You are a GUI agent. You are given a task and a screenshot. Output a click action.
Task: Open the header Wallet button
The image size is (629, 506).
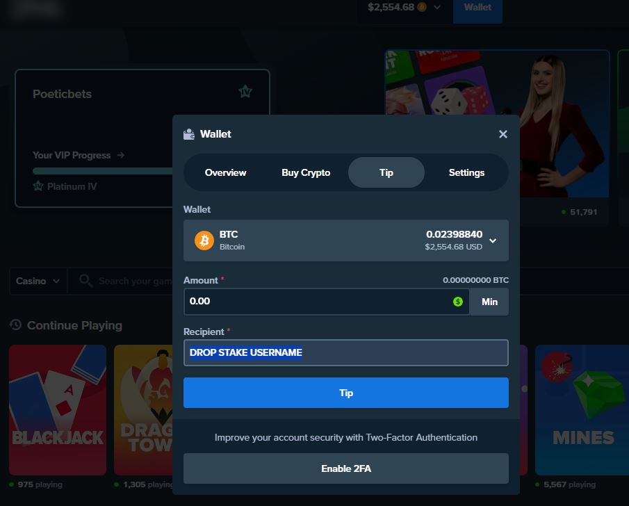[x=477, y=8]
